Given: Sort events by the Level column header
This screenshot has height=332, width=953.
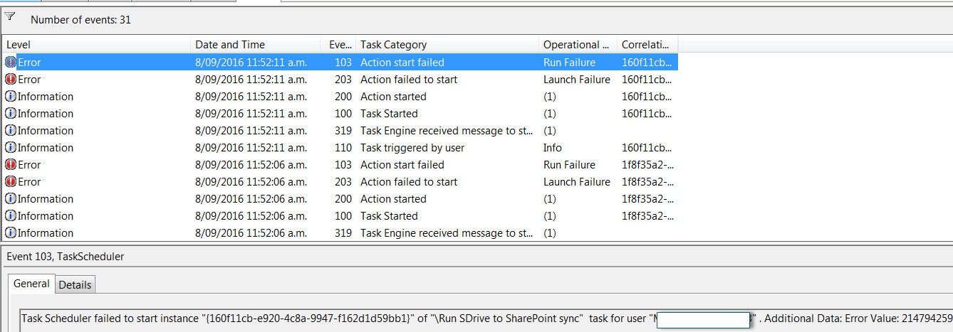Looking at the screenshot, I should [x=96, y=45].
